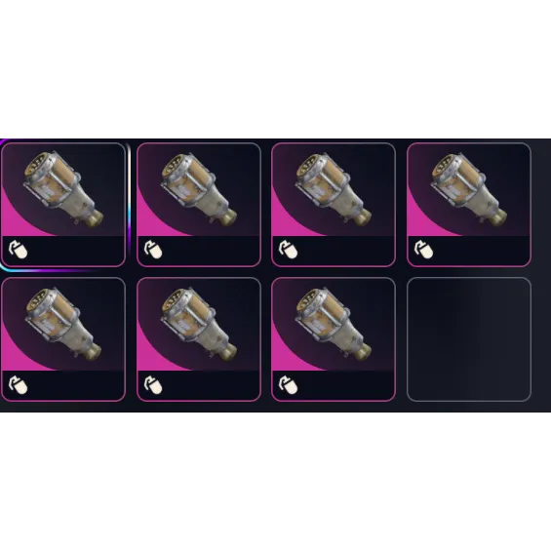
Task: Click the empty inventory slot in the bottom row
Action: coord(469,339)
